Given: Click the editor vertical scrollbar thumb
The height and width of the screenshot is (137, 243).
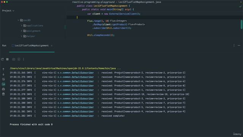Looking at the screenshot, I should point(241,24).
